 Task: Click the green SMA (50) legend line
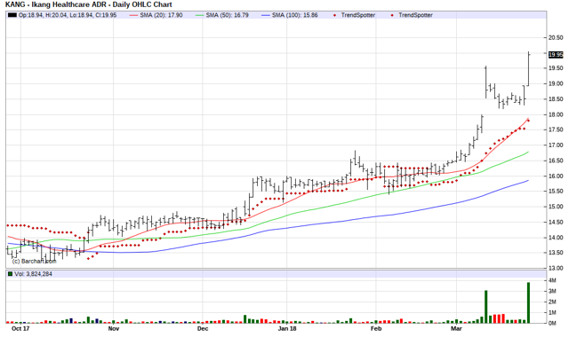click(x=199, y=15)
